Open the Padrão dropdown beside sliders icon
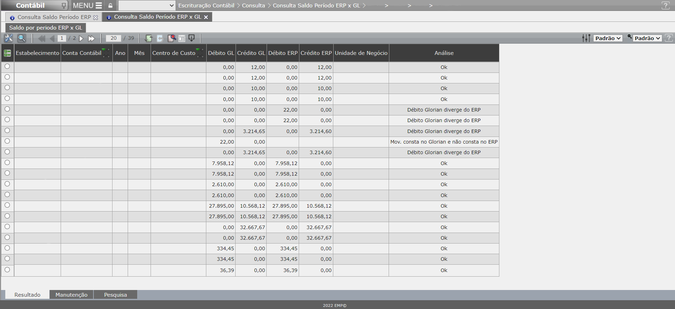The width and height of the screenshot is (675, 309). click(x=608, y=38)
